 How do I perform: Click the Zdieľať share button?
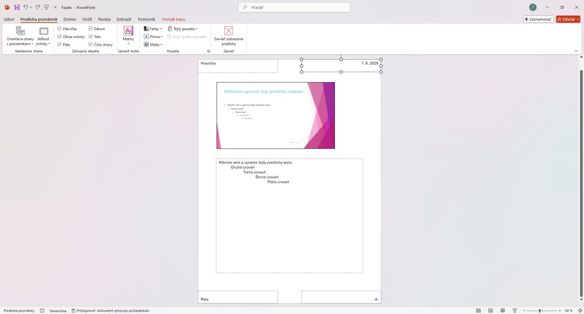[x=568, y=19]
